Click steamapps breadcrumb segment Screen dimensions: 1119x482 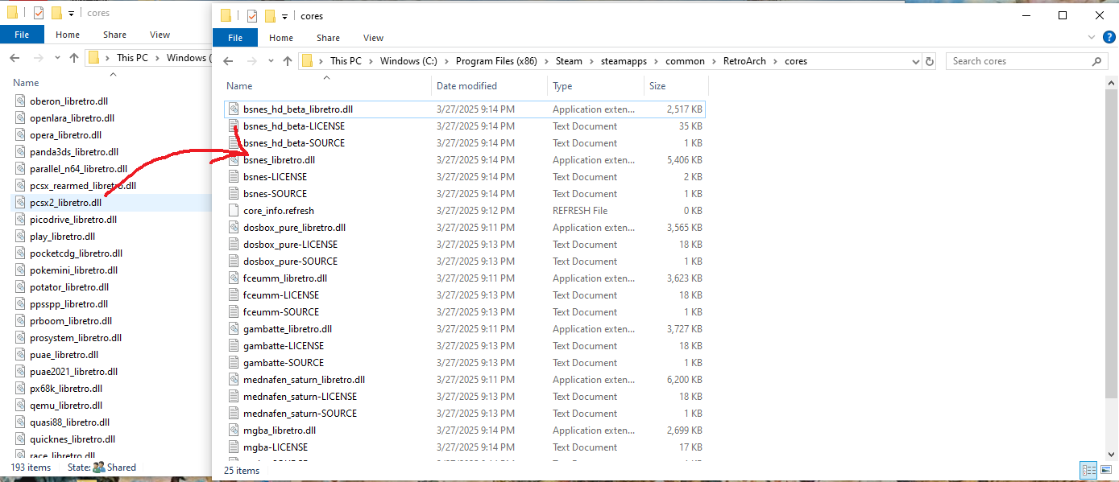(x=624, y=61)
